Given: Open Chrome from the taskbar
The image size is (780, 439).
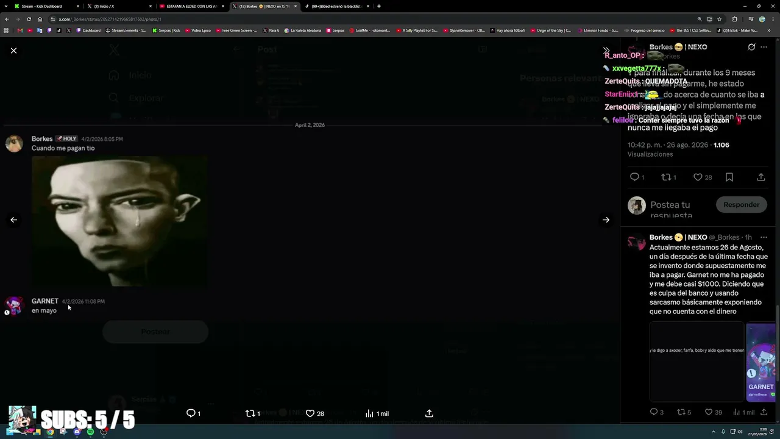Looking at the screenshot, I should click(50, 432).
